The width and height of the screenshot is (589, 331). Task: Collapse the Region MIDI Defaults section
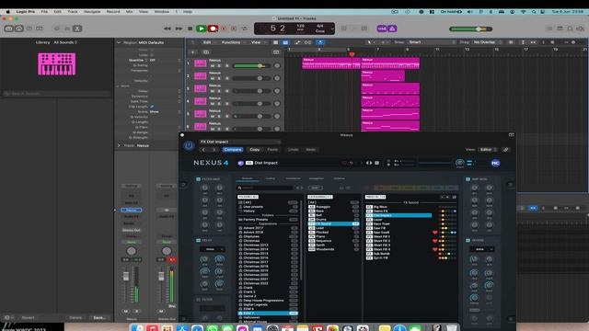[119, 42]
